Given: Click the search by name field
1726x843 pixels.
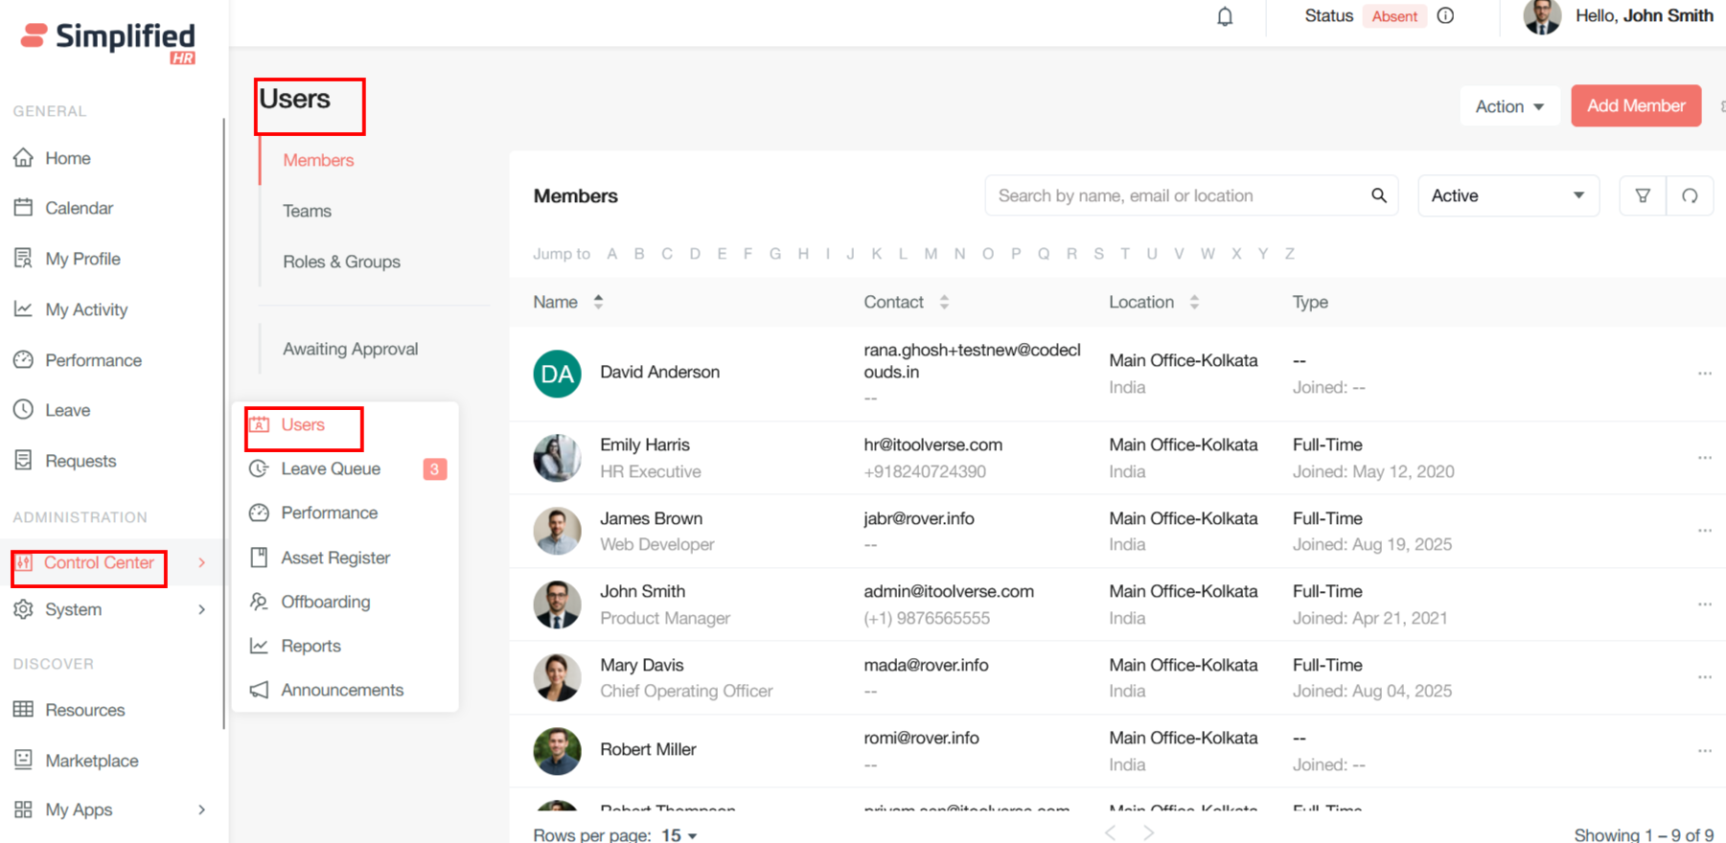Looking at the screenshot, I should 1179,195.
